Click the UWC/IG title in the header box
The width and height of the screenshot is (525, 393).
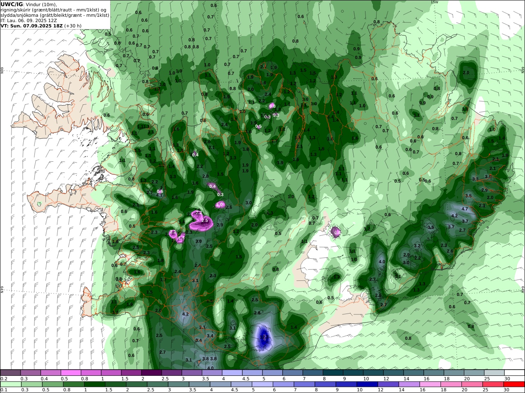[x=11, y=4]
